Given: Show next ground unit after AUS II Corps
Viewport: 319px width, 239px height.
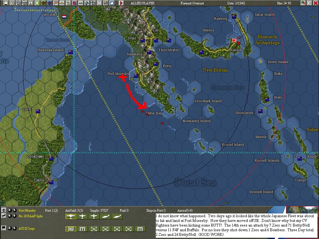Looking at the screenshot, I should point(14,228).
